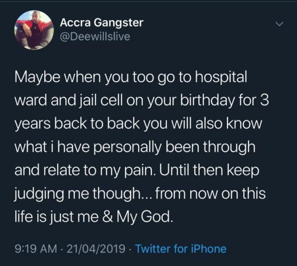This screenshot has height=266, width=297.
Task: Click the last line 'life is just me & My God.'
Action: [94, 217]
